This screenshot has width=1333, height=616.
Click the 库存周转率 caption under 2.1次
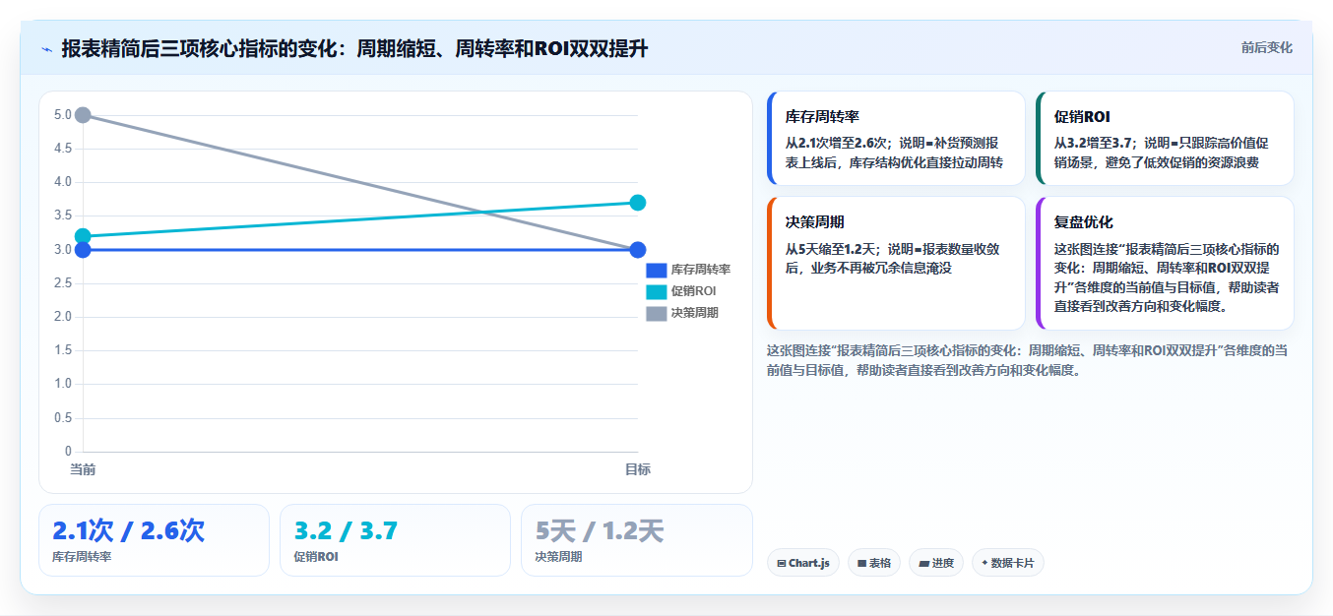tap(82, 557)
